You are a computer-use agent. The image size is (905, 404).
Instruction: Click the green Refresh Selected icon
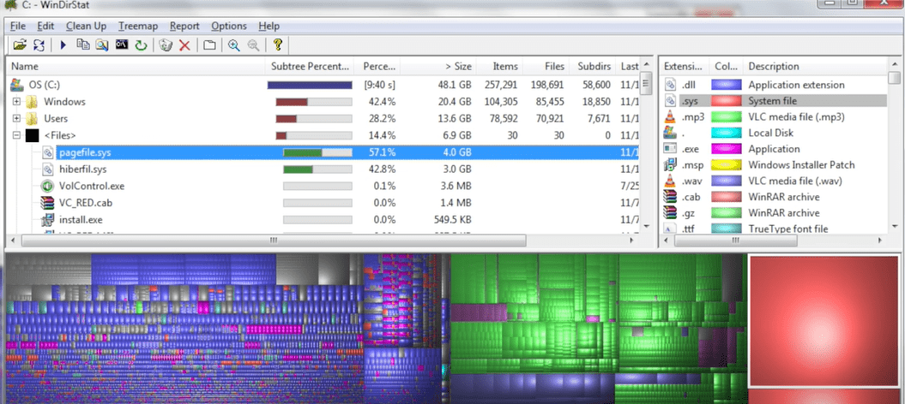(x=141, y=45)
